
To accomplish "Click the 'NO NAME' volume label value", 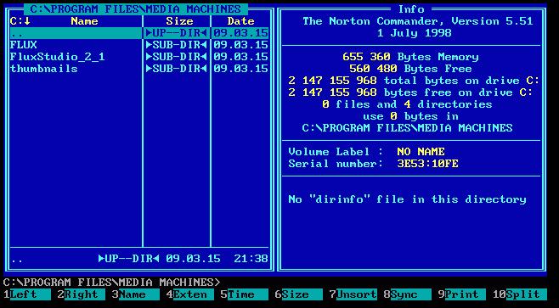I will coord(421,152).
